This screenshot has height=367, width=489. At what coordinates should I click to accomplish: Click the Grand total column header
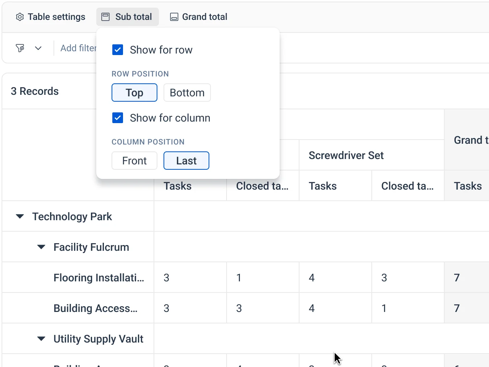pos(467,140)
